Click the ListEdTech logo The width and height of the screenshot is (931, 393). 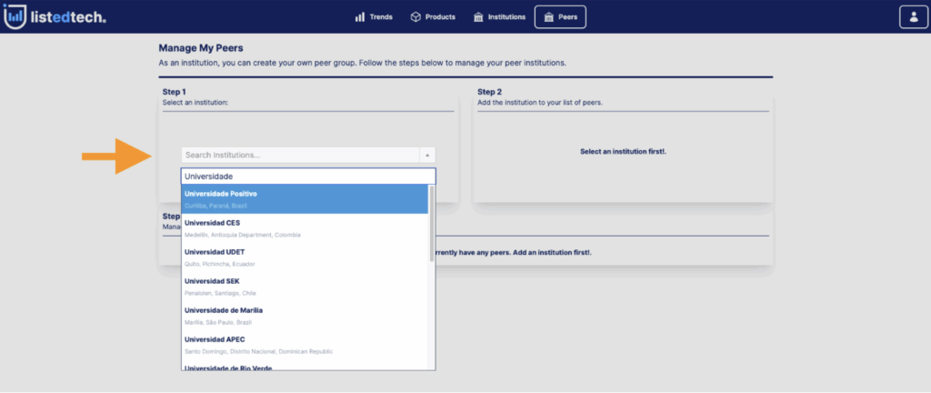[55, 16]
